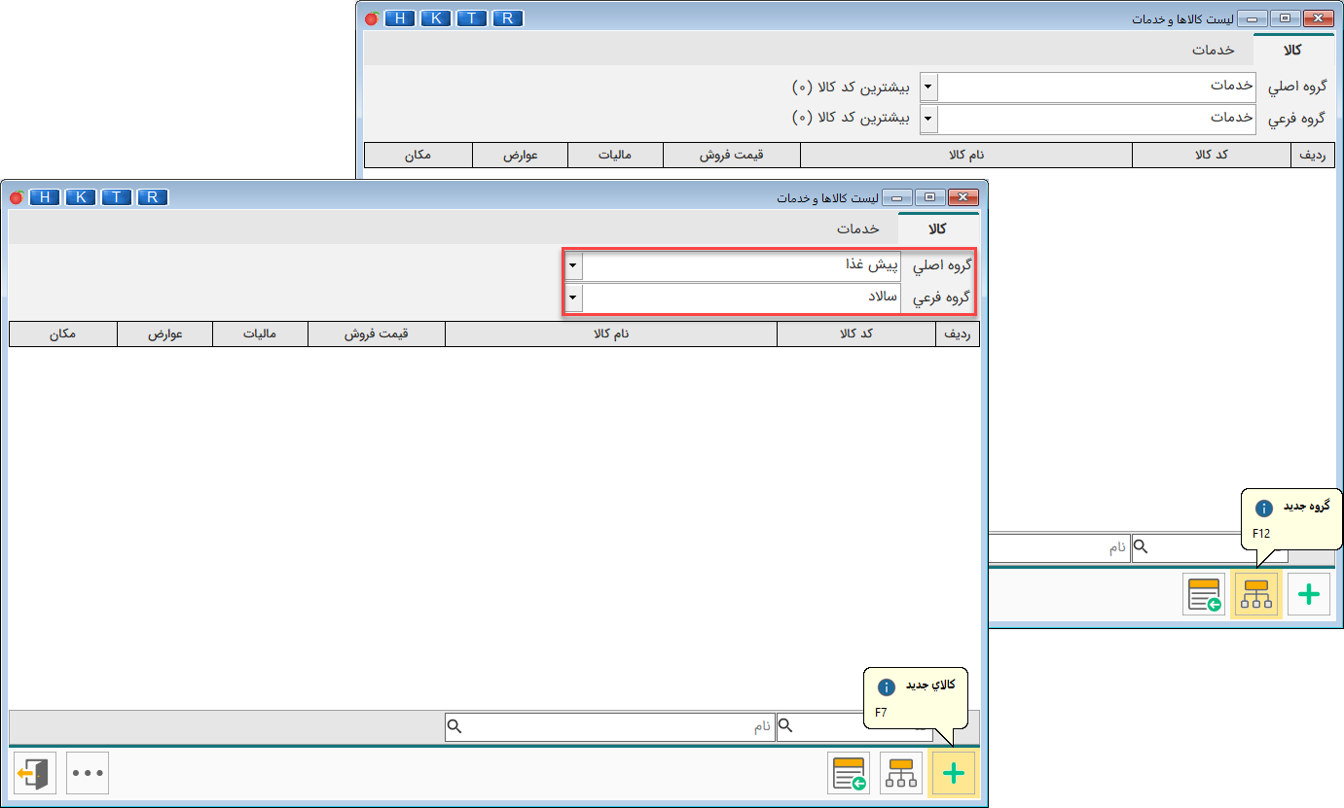Image resolution: width=1344 pixels, height=808 pixels.
Task: Click the K button in the back window title bar
Action: (436, 18)
